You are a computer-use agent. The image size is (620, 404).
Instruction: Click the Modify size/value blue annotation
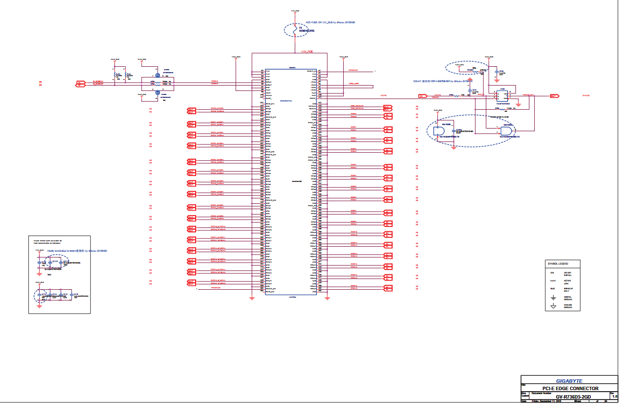[x=77, y=251]
